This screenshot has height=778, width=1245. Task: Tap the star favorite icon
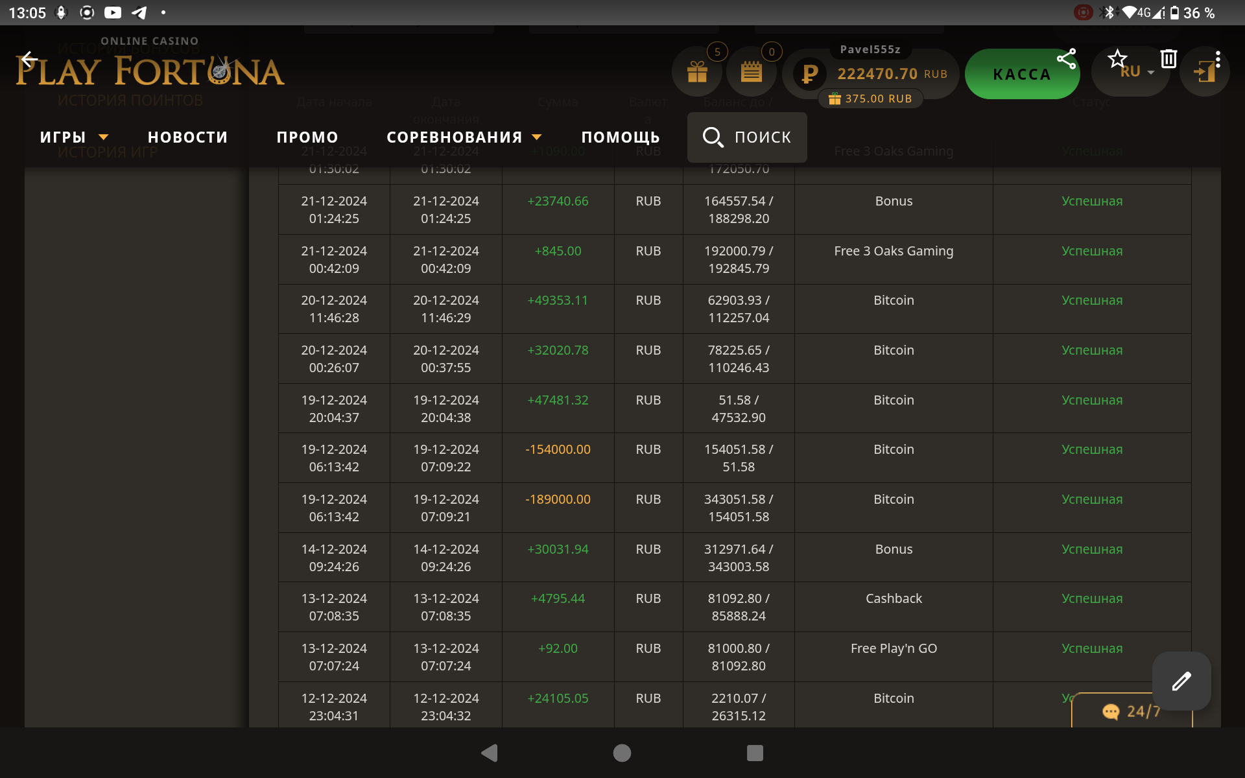[x=1117, y=59]
